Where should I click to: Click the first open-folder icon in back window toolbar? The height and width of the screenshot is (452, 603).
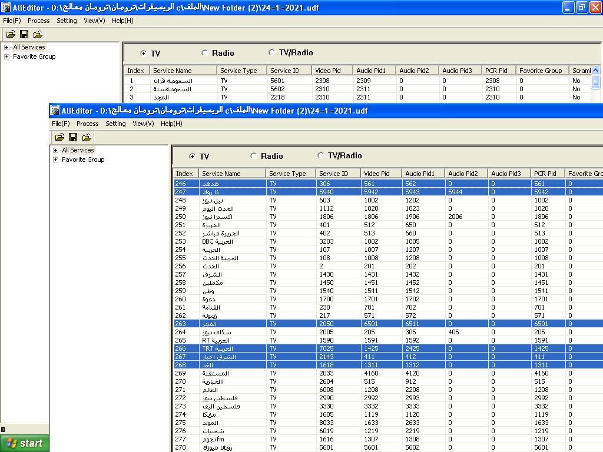pyautogui.click(x=11, y=34)
